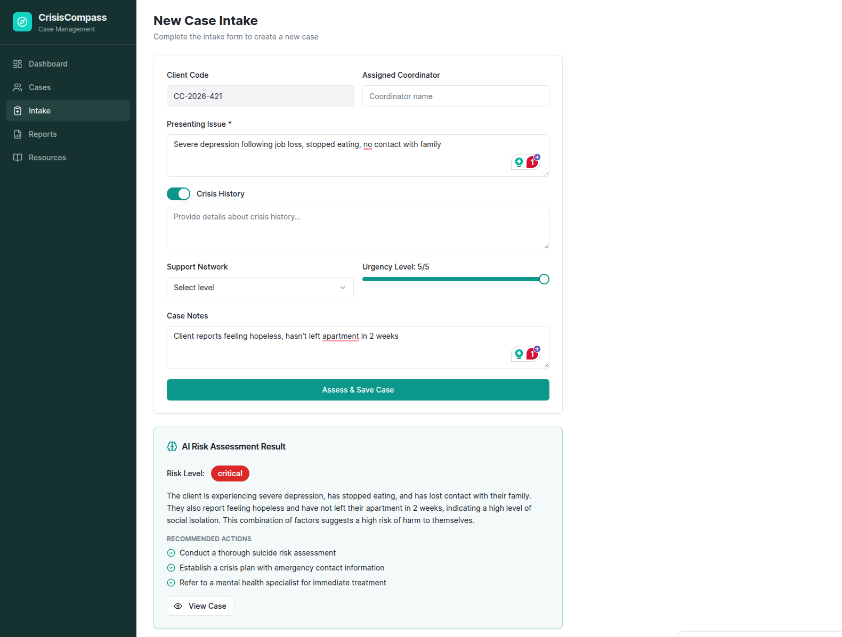842x637 pixels.
Task: Click green lightbulb icon in Presenting Issue field
Action: pos(519,162)
